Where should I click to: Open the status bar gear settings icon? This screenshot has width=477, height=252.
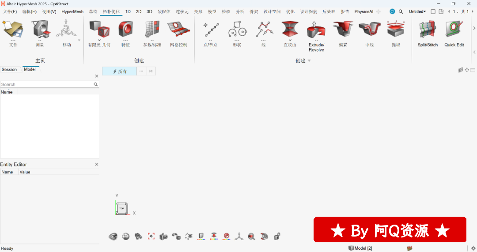click(473, 248)
